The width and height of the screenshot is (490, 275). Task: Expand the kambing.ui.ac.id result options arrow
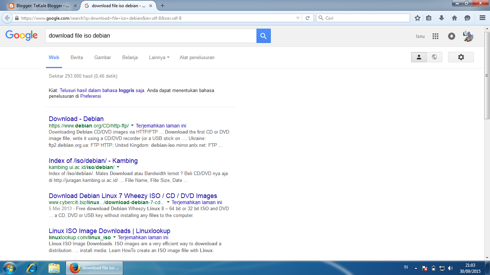coord(118,167)
